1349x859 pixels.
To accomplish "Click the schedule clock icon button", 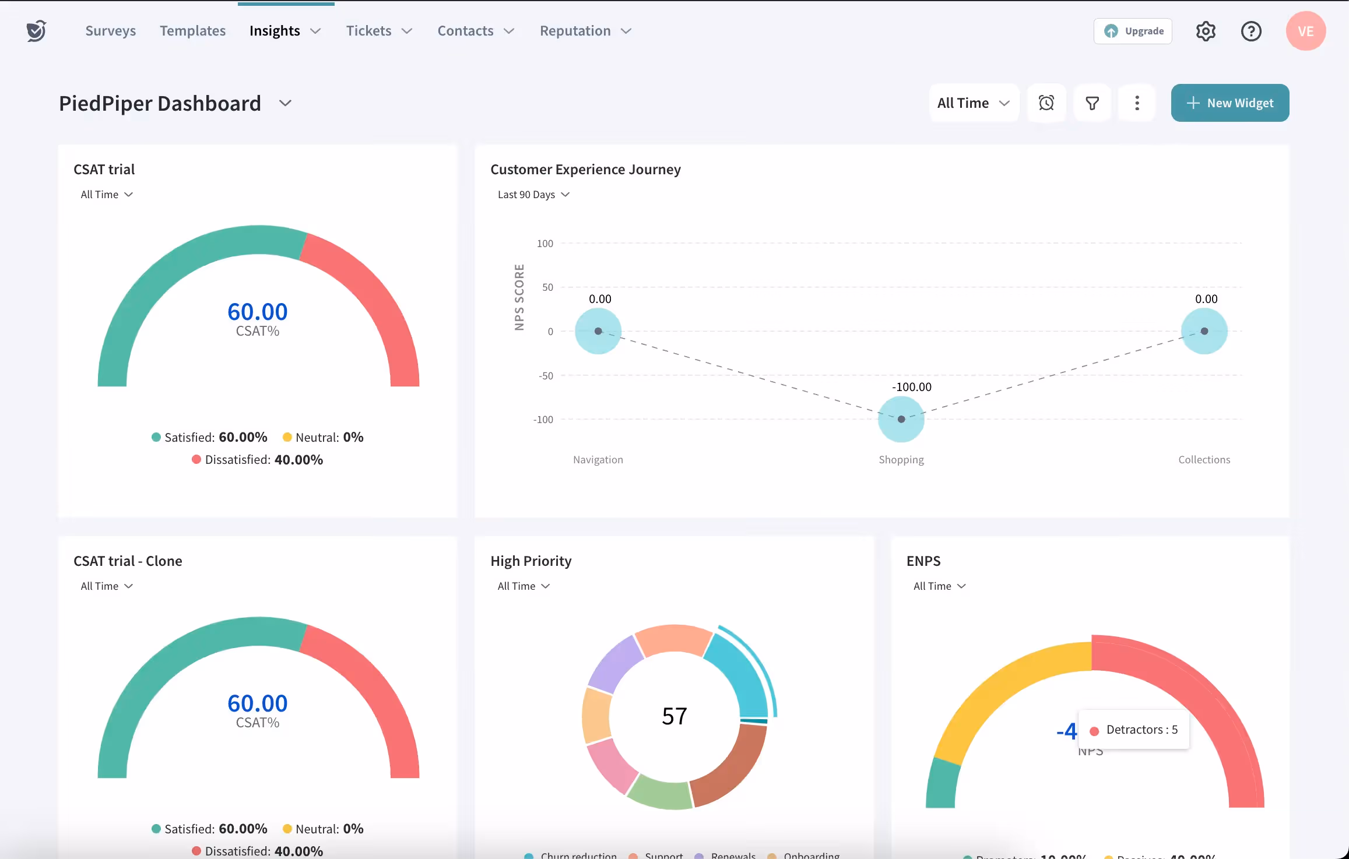I will [x=1046, y=103].
